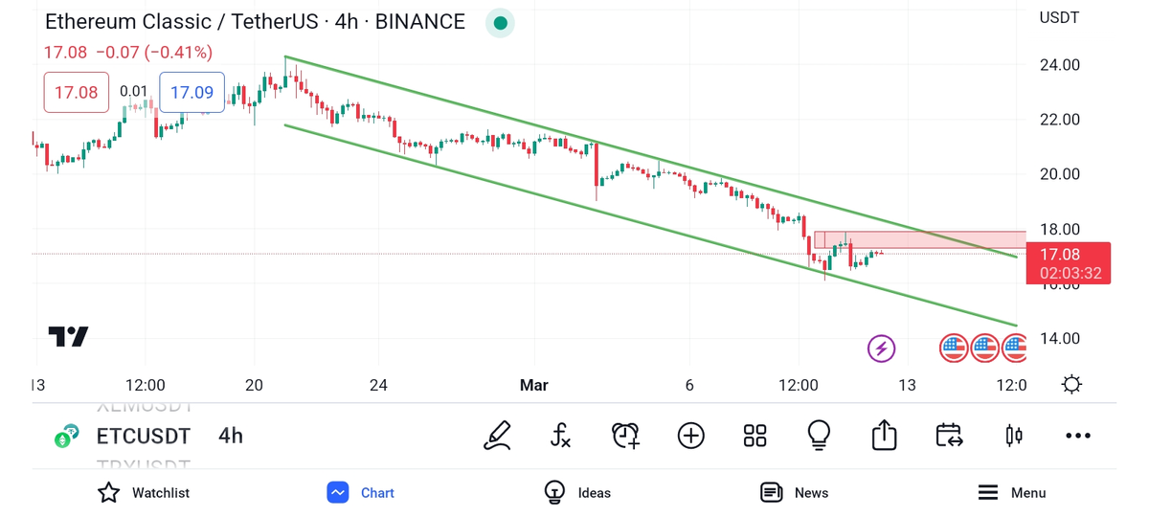Change chart type via the candles icon
This screenshot has height=517, width=1149.
[x=1014, y=436]
